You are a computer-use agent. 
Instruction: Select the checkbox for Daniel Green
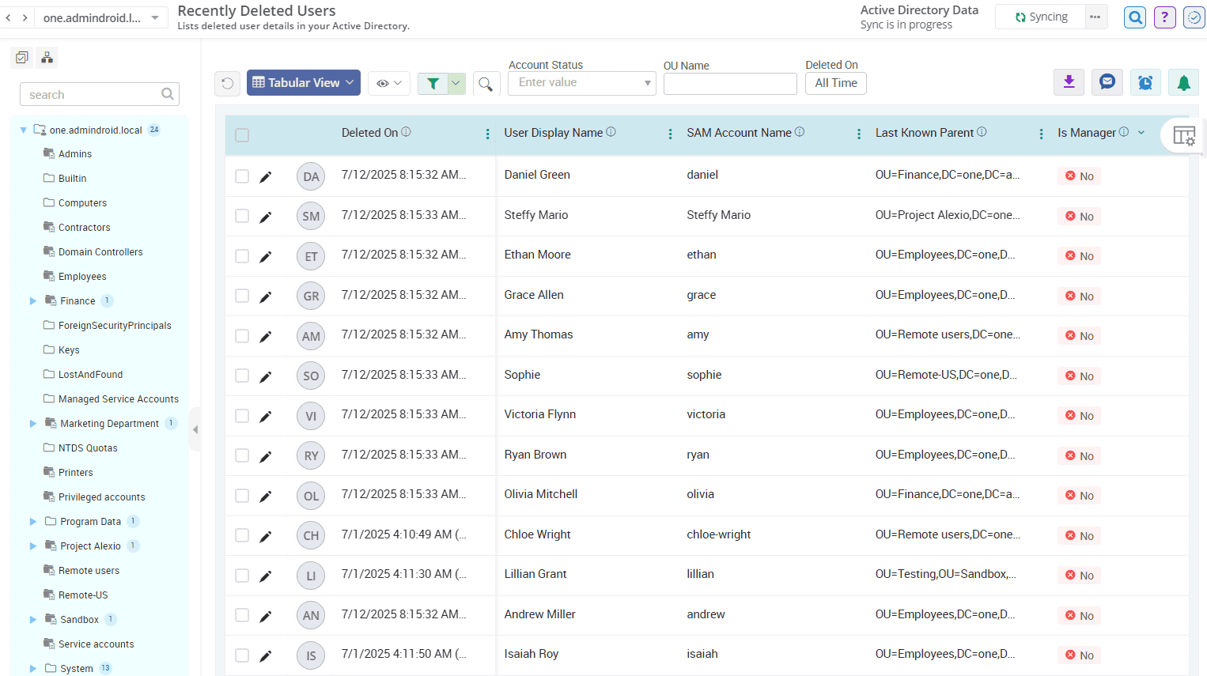pyautogui.click(x=242, y=176)
